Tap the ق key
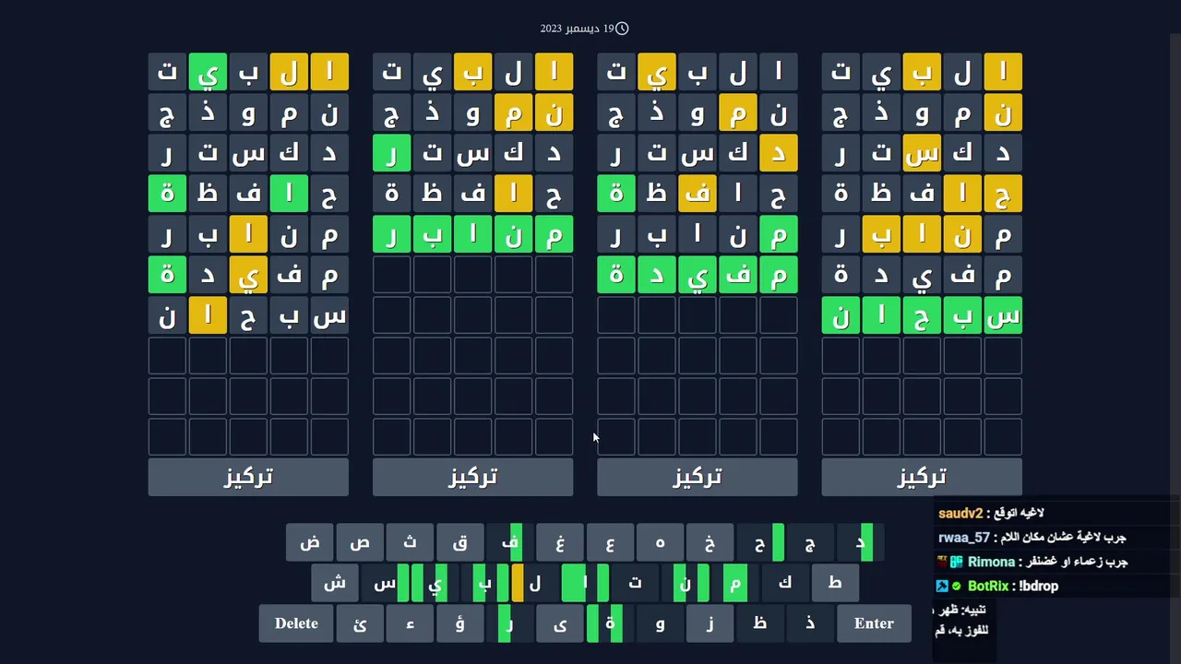The image size is (1181, 664). [x=459, y=542]
